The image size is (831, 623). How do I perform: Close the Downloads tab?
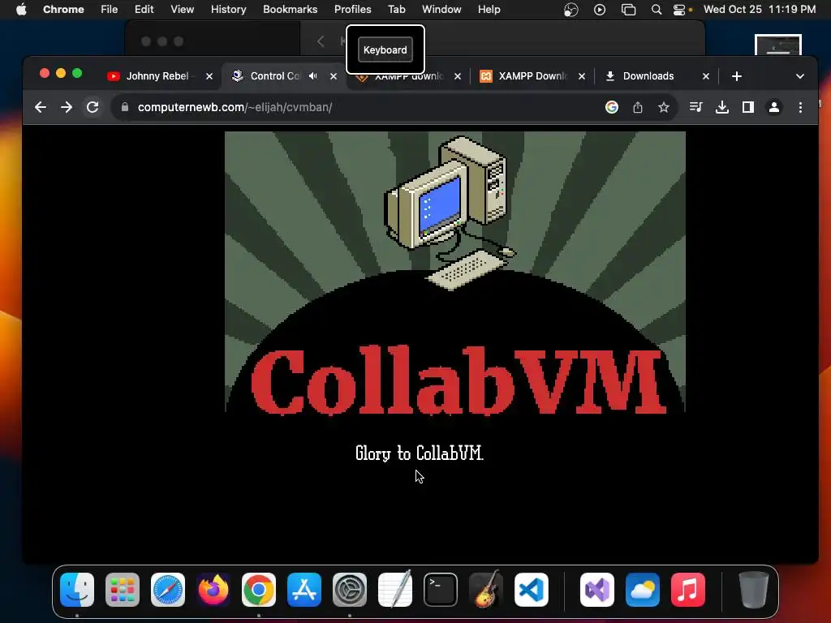click(x=706, y=76)
